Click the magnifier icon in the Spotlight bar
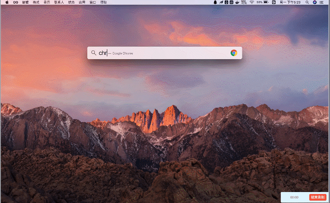The width and height of the screenshot is (330, 203). coord(94,53)
